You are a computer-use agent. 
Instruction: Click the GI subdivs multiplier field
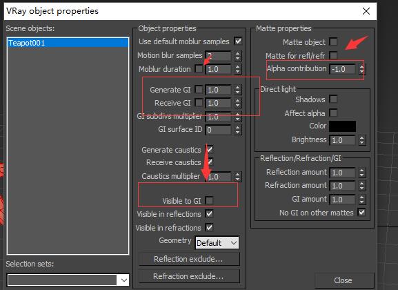point(218,117)
